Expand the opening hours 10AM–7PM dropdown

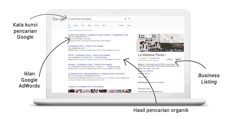[x=159, y=68]
